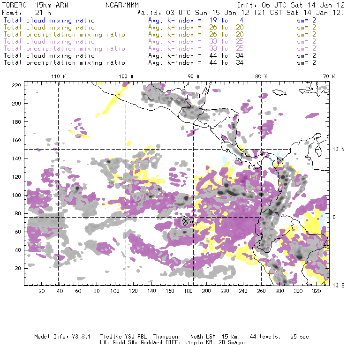The width and height of the screenshot is (347, 347).
Task: Click the purple "Total cloud mixing ratio" legend line
Action: pyautogui.click(x=49, y=42)
